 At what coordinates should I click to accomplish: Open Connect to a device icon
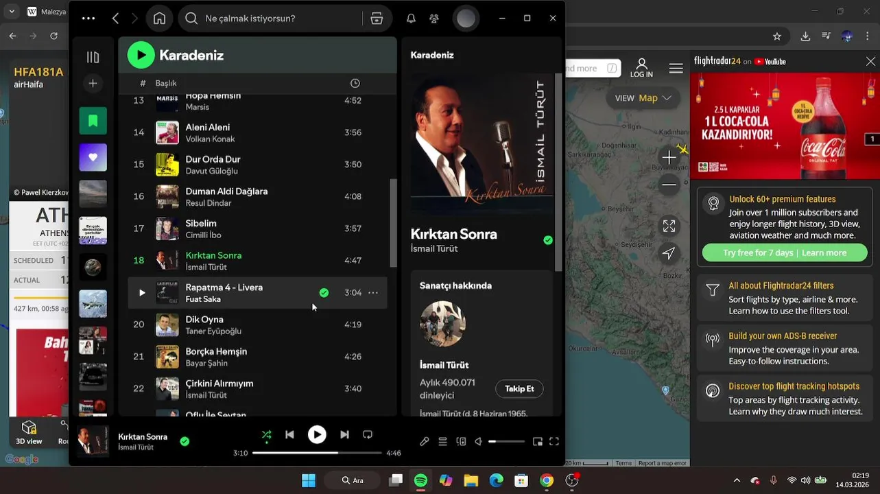coord(461,442)
